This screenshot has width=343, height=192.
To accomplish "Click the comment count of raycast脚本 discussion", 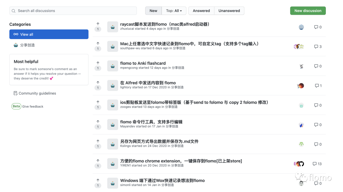I will (x=318, y=27).
